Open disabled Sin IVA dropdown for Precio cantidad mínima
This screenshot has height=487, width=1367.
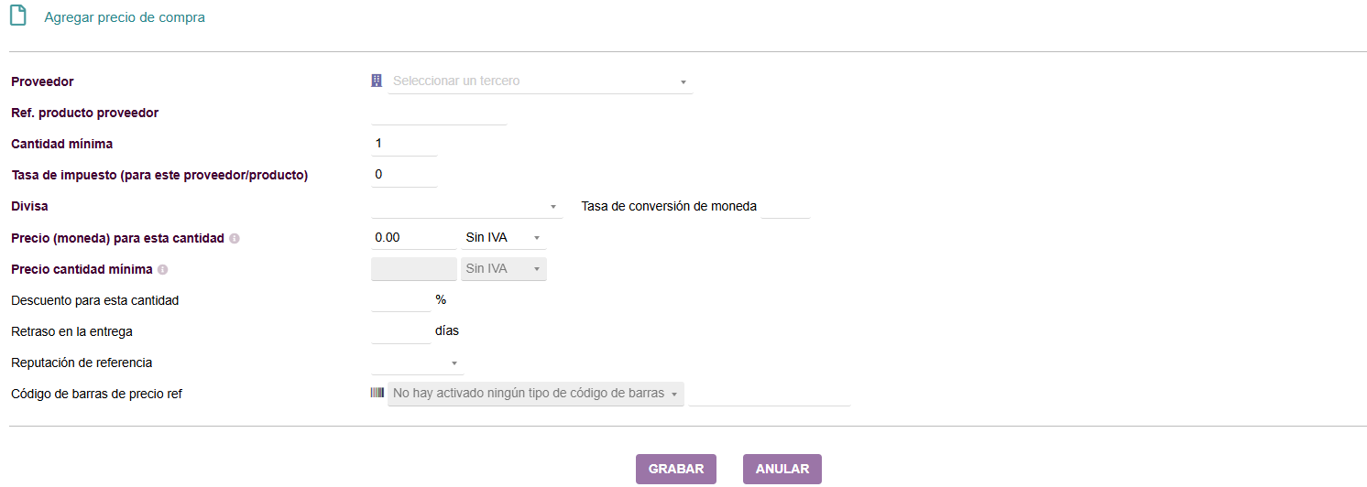503,269
